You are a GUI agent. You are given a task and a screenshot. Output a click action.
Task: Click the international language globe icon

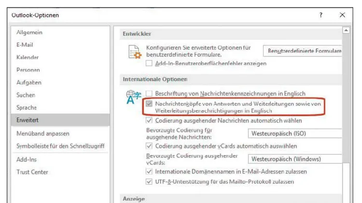coord(133,97)
